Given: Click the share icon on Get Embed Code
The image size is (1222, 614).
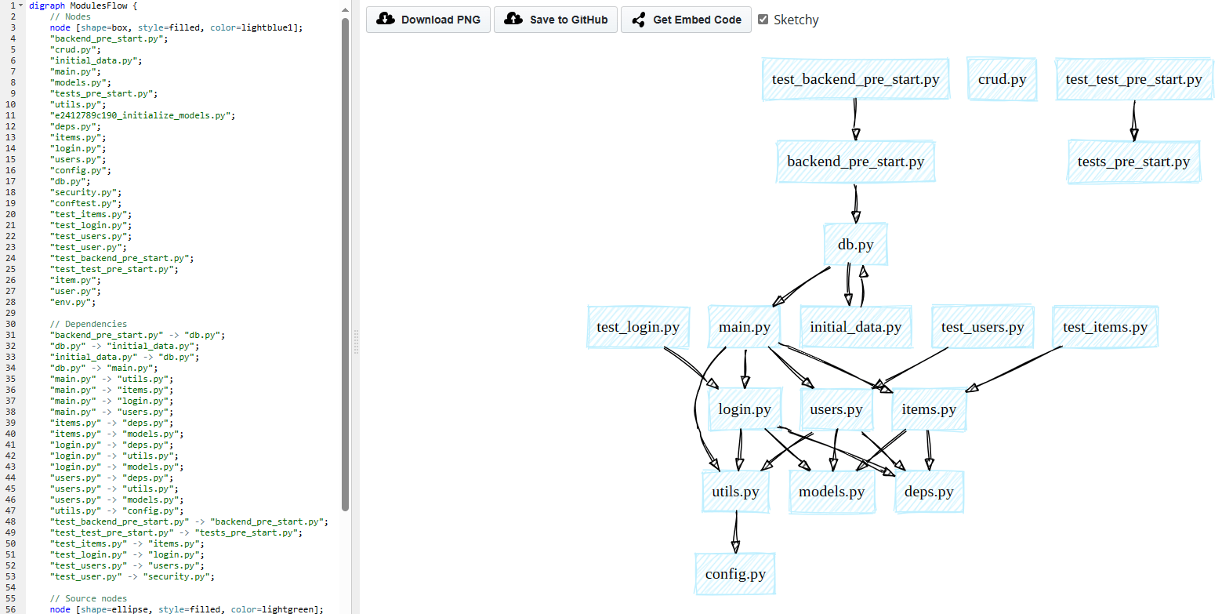Looking at the screenshot, I should 638,19.
